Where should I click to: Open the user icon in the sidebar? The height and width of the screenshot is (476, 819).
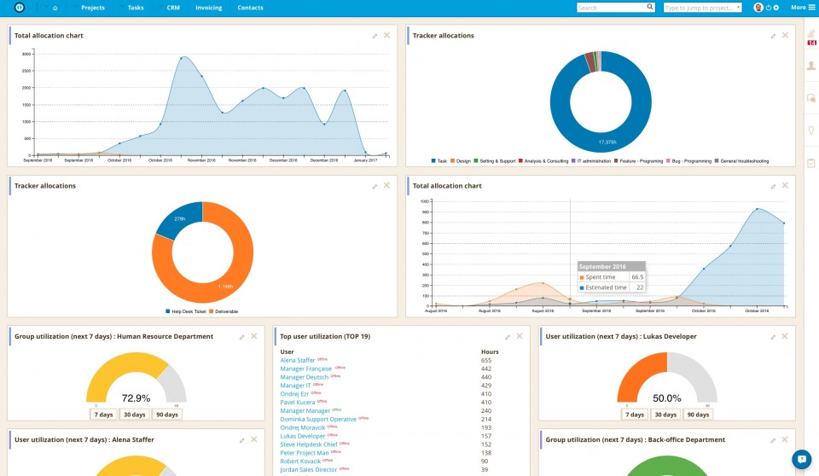pyautogui.click(x=811, y=66)
